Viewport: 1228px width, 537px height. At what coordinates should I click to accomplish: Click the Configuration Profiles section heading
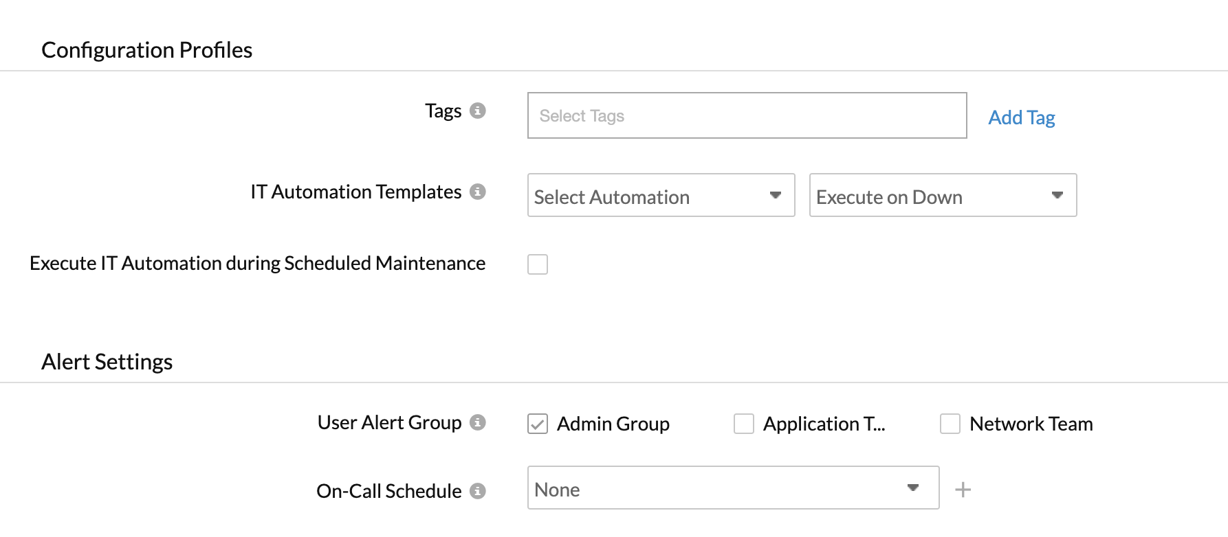point(146,50)
